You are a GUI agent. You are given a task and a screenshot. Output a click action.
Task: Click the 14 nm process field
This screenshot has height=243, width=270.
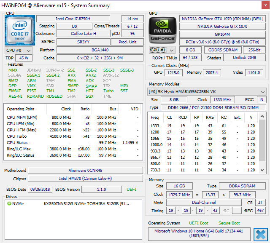(132, 19)
